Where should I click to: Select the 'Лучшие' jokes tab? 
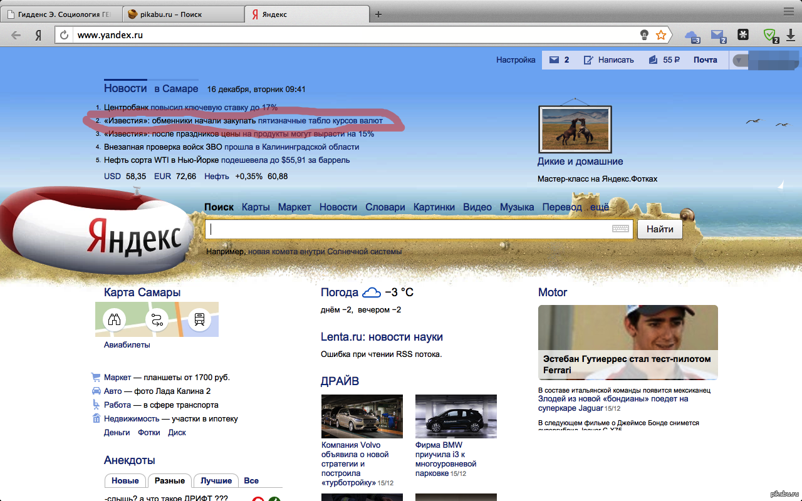tap(216, 481)
